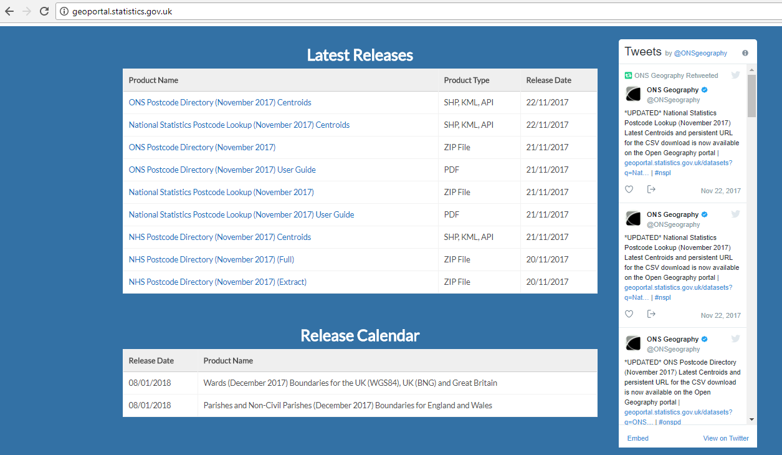Open ONS Postcode Directory (November 2017) User Guide
This screenshot has height=455, width=782.
pyautogui.click(x=222, y=170)
